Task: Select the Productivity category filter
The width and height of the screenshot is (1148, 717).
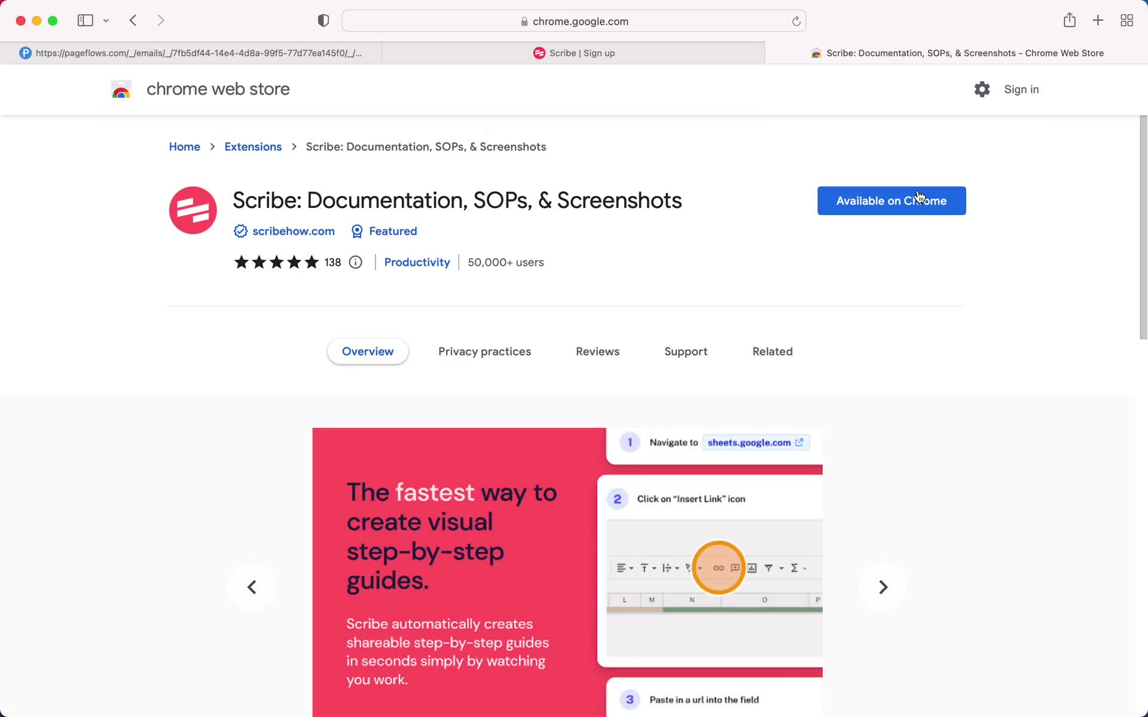Action: pos(417,262)
